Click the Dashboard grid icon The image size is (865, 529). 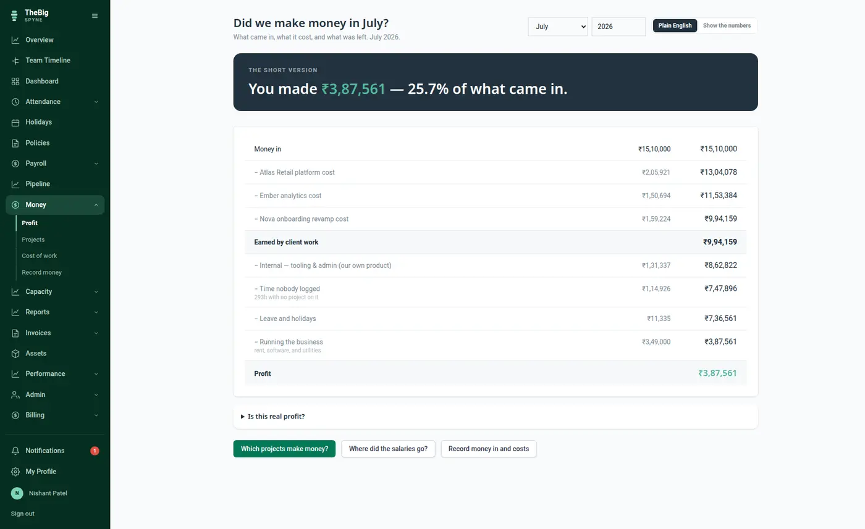[15, 81]
